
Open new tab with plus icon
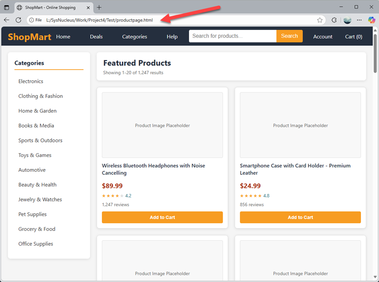coord(99,7)
